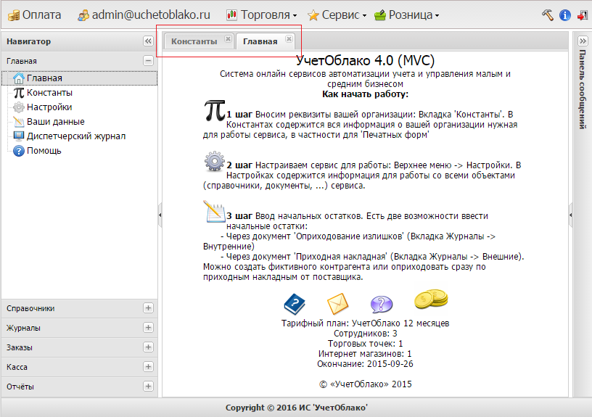Expand the Журналы section
This screenshot has width=592, height=417.
[149, 328]
